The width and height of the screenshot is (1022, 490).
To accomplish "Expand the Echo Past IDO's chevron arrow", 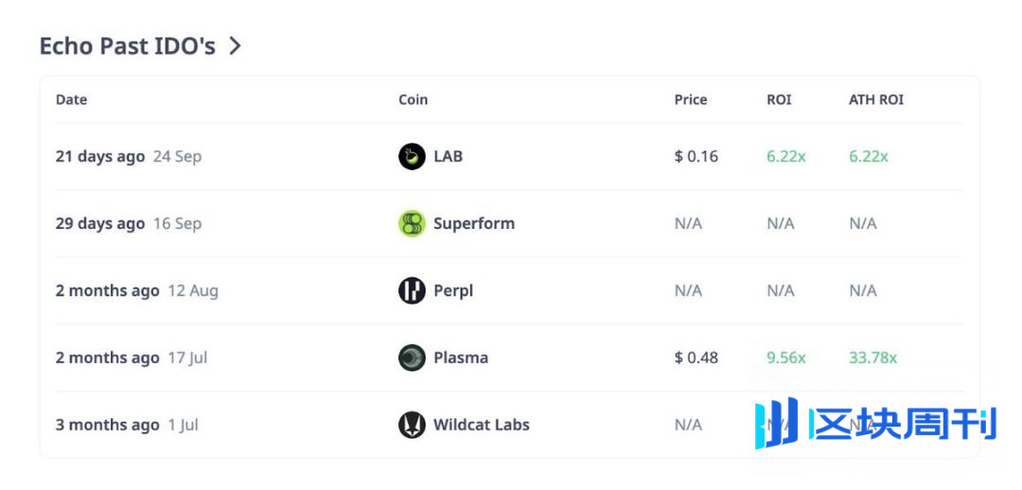I will [x=236, y=45].
